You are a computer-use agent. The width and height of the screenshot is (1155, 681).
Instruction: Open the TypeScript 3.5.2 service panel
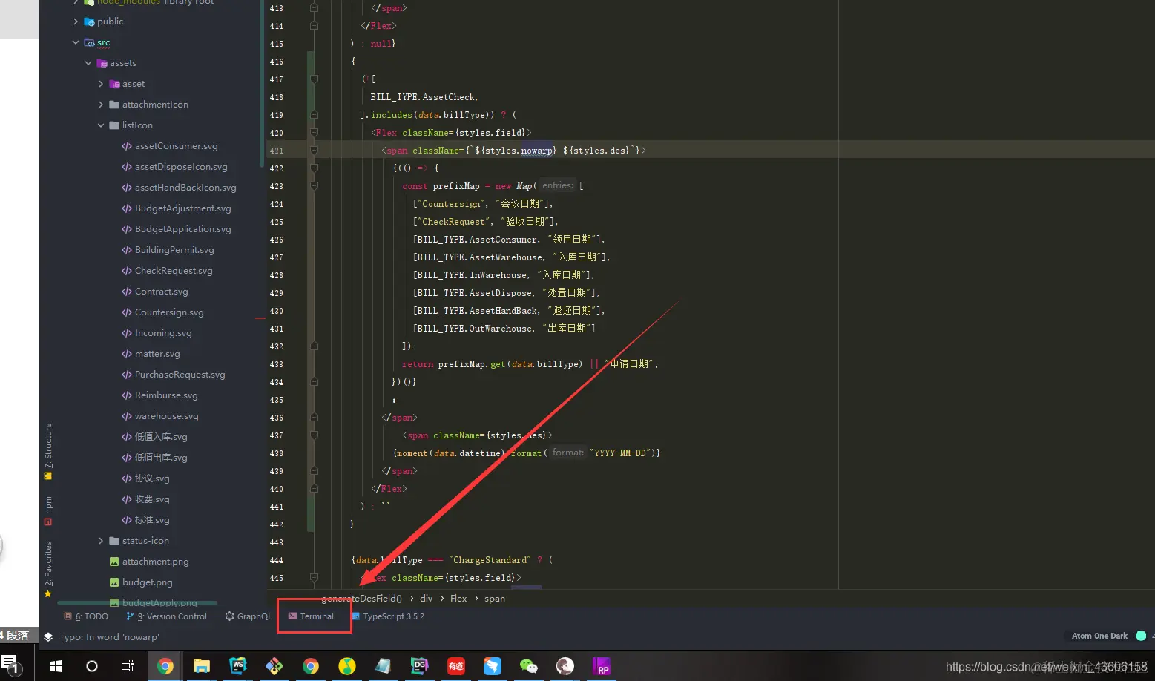pos(388,616)
